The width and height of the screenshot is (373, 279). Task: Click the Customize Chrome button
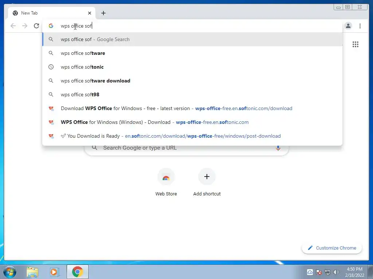[x=332, y=248]
